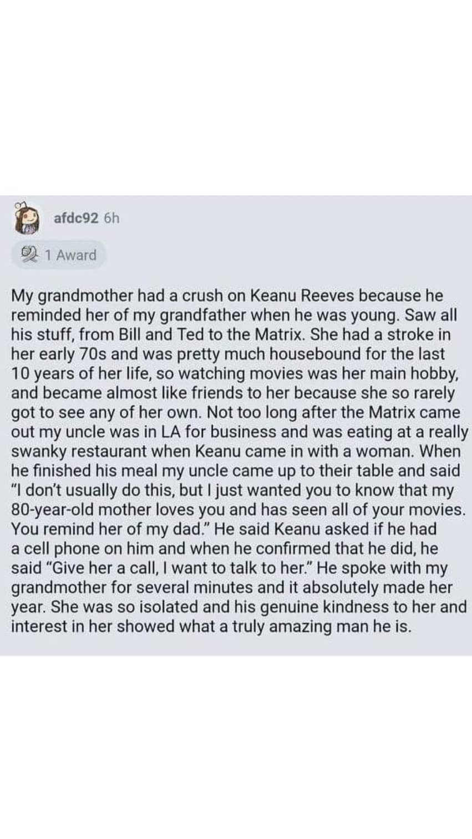Open the afdc92 username profile link

click(77, 218)
